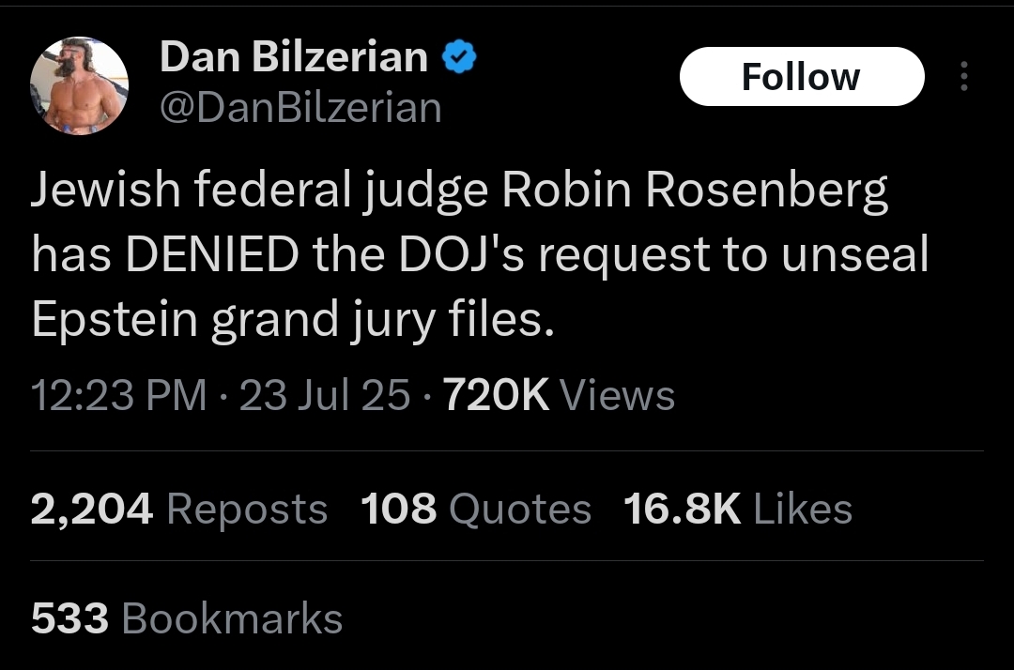Click the 12:23 PM timestamp
The height and width of the screenshot is (670, 1014).
pos(118,395)
